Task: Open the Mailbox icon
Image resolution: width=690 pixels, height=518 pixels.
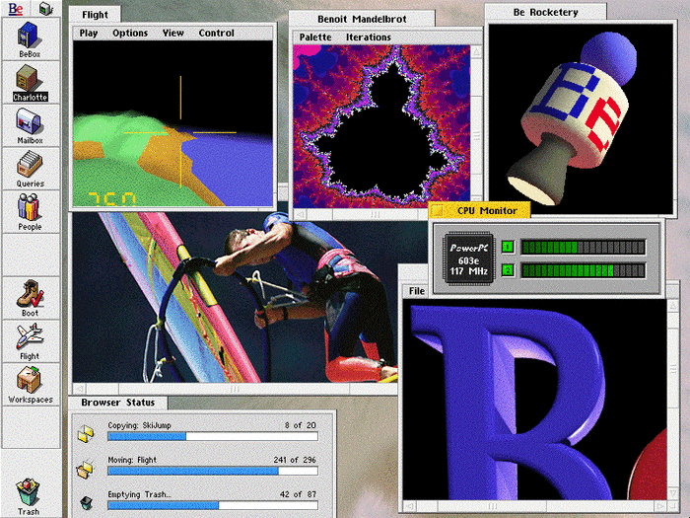Action: pyautogui.click(x=31, y=123)
